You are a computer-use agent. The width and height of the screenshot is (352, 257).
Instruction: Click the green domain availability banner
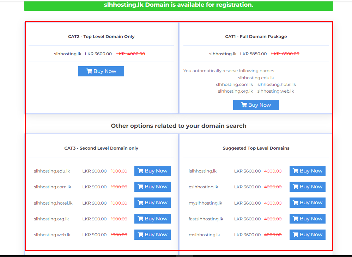[178, 5]
